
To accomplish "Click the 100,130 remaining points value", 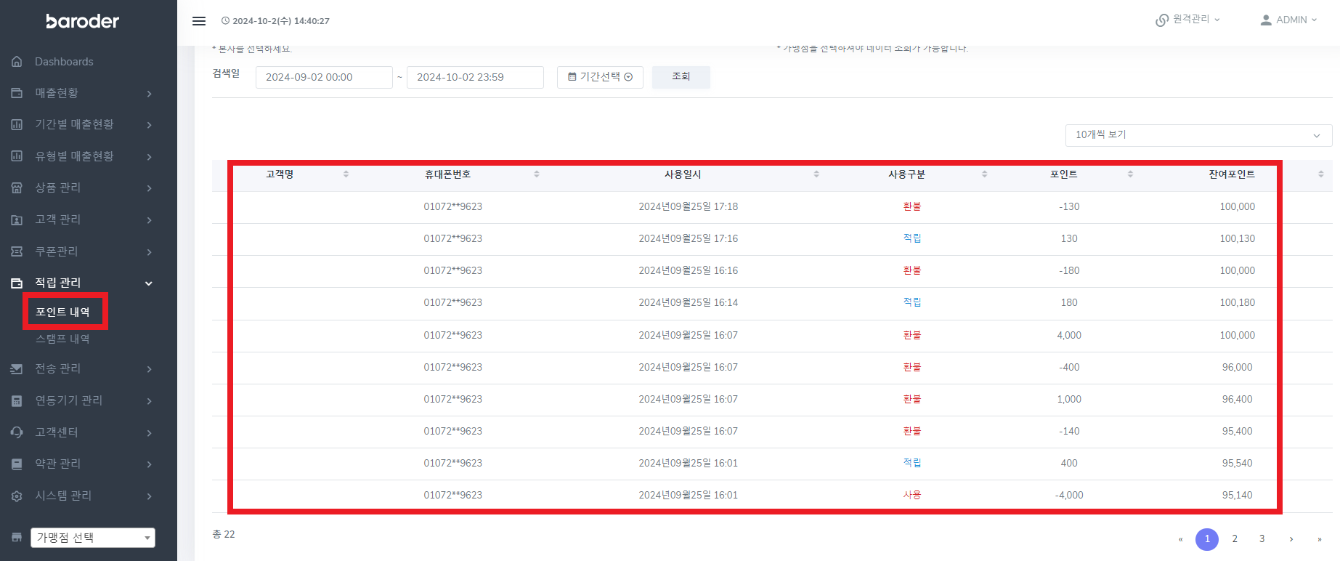I will [x=1238, y=238].
